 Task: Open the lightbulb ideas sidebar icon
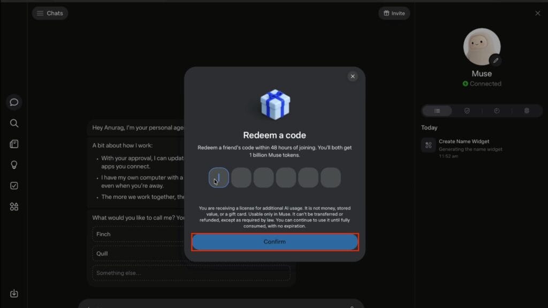(14, 165)
